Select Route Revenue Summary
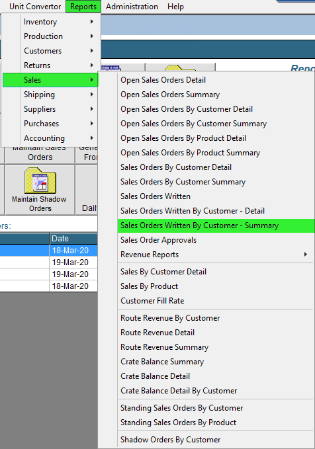The image size is (315, 449). [216, 347]
